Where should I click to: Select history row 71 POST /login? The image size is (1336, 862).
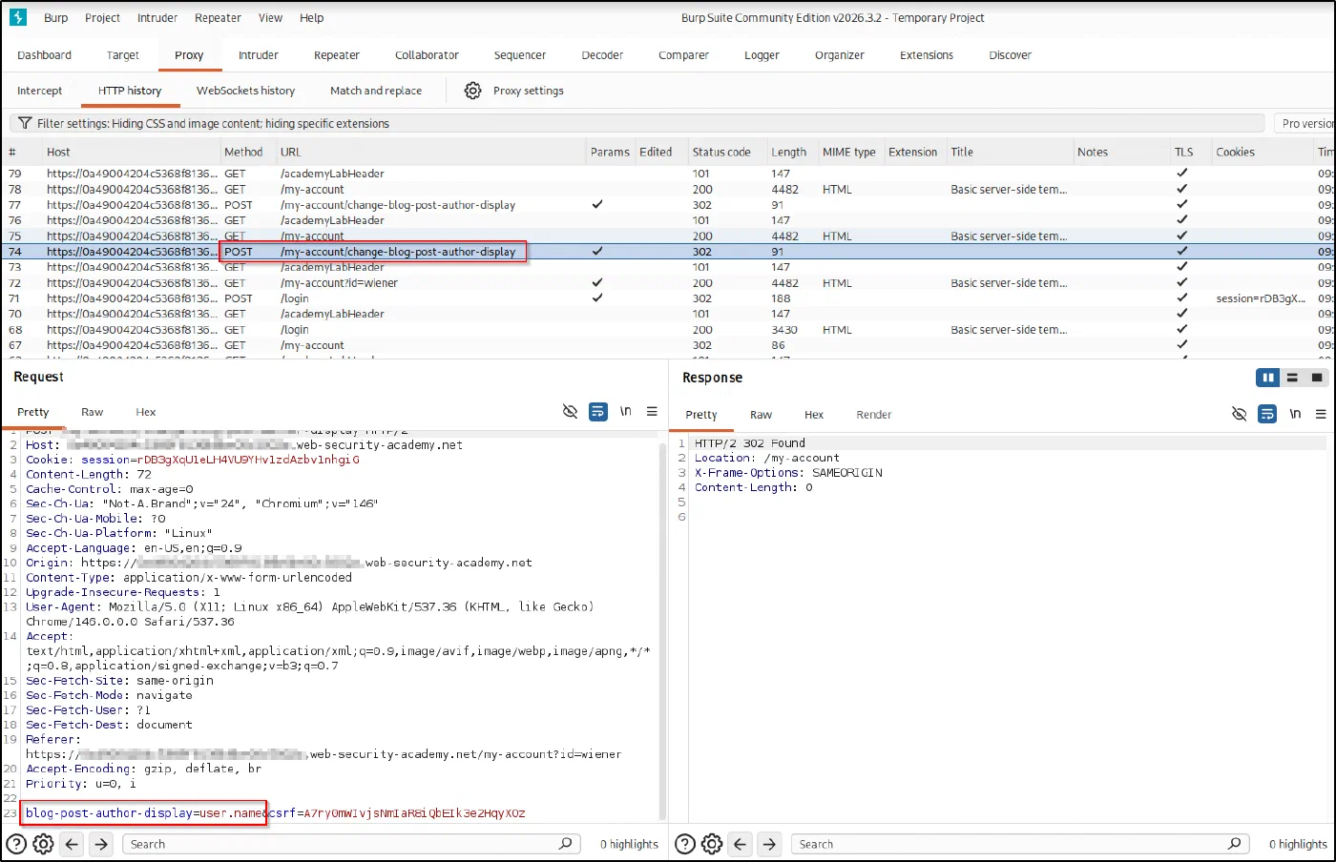[x=668, y=298]
